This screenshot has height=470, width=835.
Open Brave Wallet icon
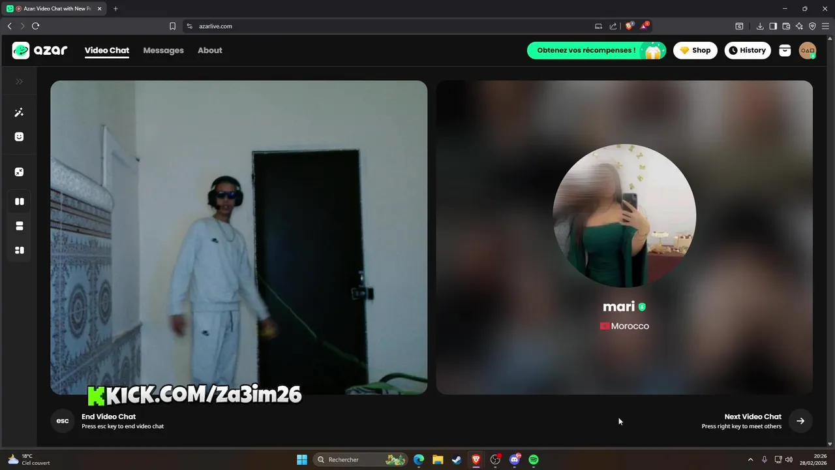click(x=786, y=26)
